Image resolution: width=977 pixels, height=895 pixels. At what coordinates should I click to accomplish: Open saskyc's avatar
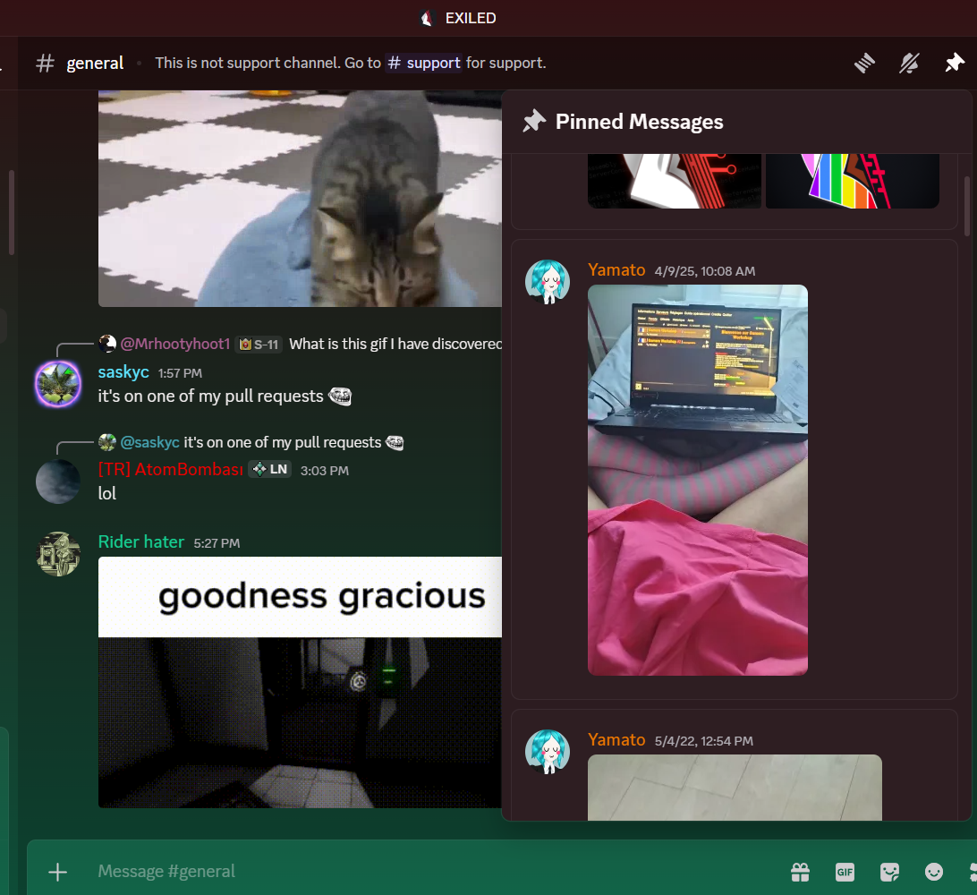[58, 384]
